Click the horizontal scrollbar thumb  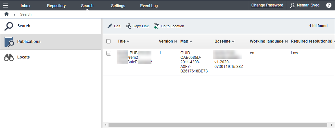pos(218,125)
